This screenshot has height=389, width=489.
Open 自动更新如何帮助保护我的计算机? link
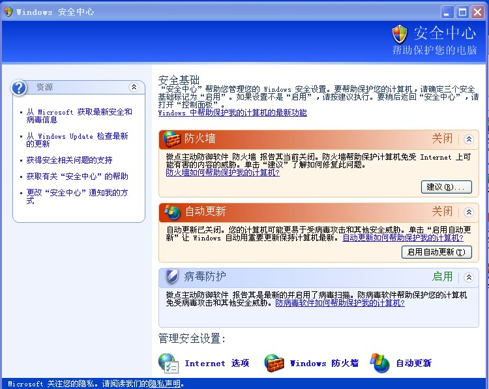[x=403, y=238]
